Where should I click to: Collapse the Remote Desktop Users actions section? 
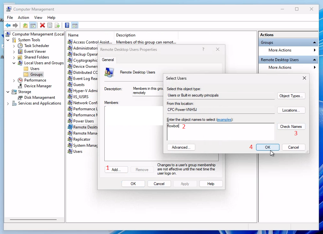point(314,59)
